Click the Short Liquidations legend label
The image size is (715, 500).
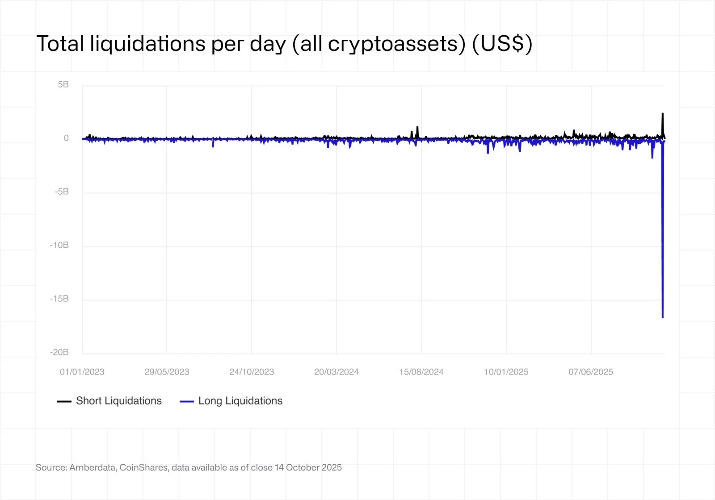click(118, 401)
